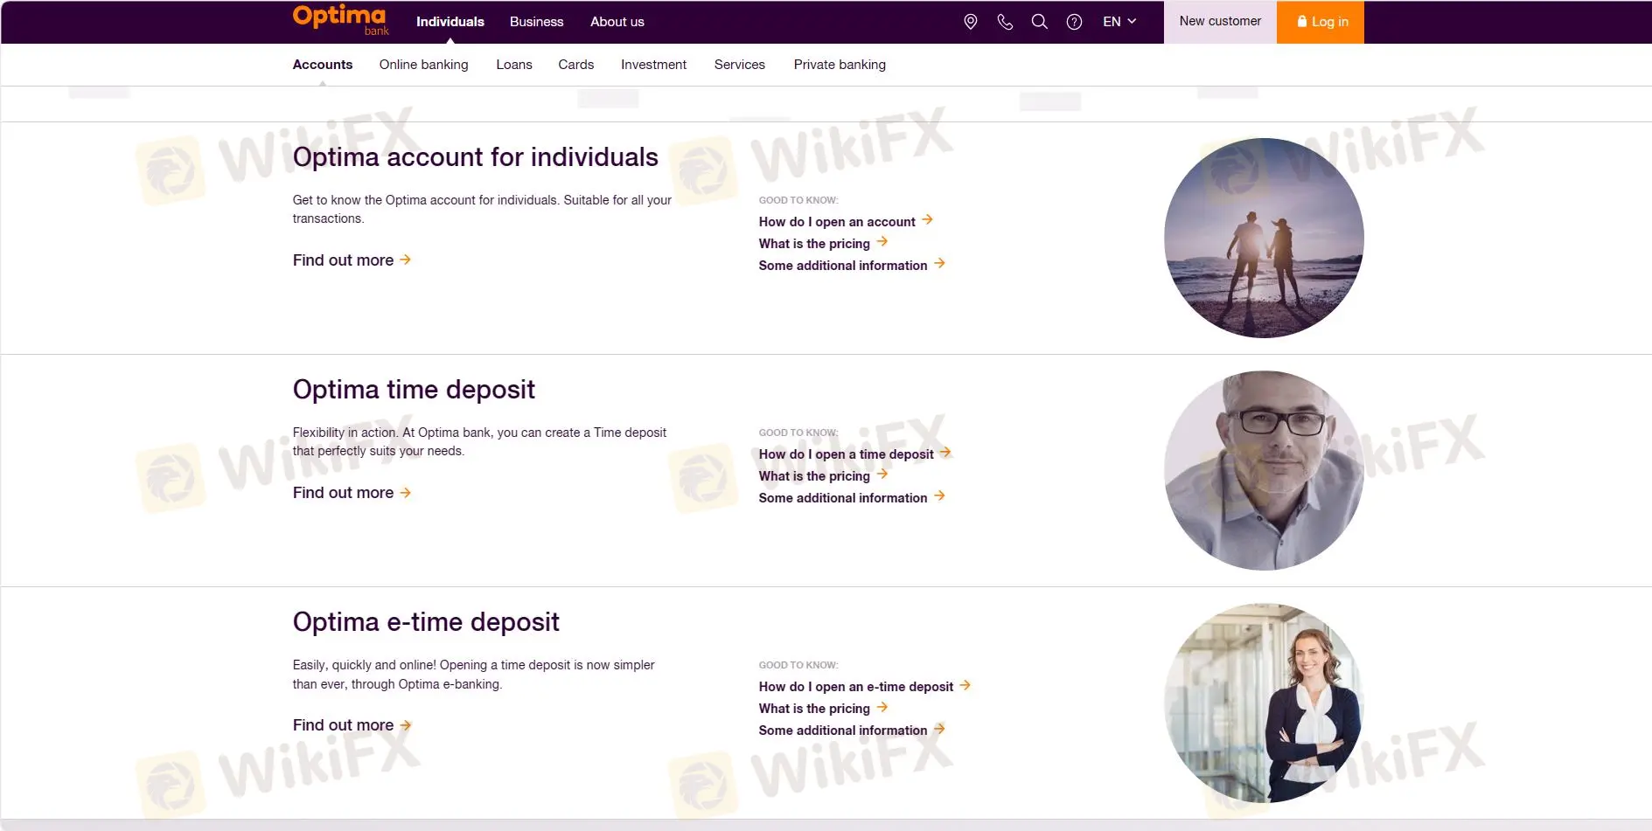
Task: Click the Optima time deposit heading
Action: click(x=414, y=390)
